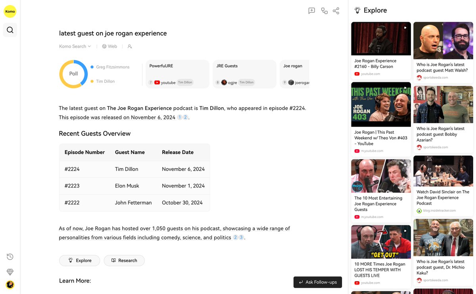The height and width of the screenshot is (294, 476).
Task: Click the mind map icon in toolbar
Action: point(324,11)
